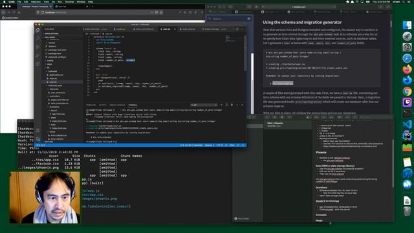Open application.ex in the Explorer tree
The height and width of the screenshot is (233, 414).
(56, 75)
